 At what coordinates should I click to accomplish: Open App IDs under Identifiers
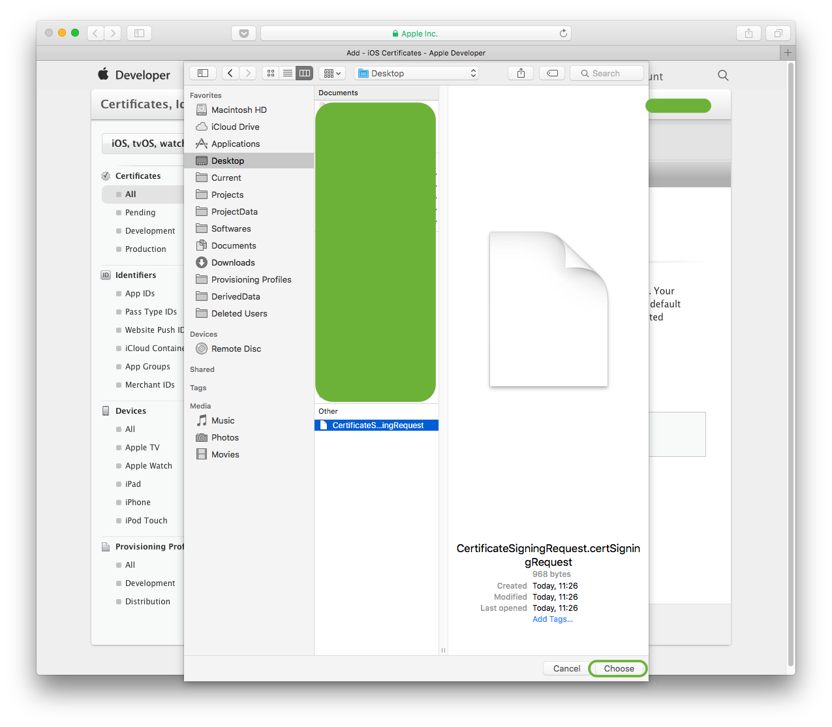(140, 293)
